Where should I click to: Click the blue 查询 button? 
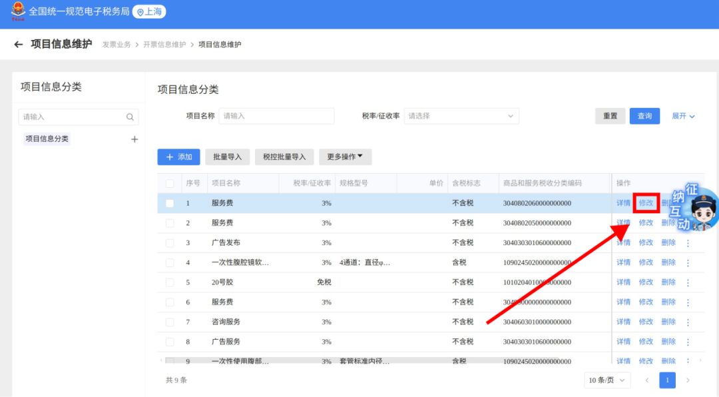tap(644, 116)
